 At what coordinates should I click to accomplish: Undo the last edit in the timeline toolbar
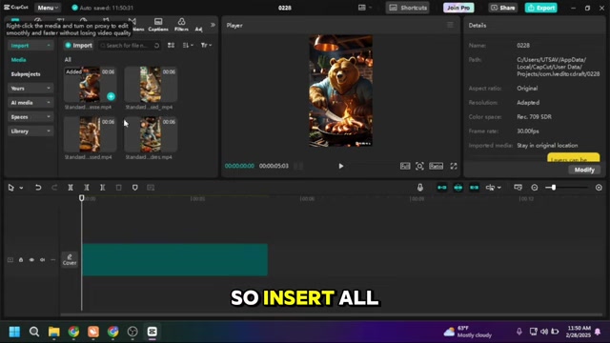38,188
